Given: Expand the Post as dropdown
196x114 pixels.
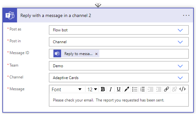Looking at the screenshot, I should [180, 30].
